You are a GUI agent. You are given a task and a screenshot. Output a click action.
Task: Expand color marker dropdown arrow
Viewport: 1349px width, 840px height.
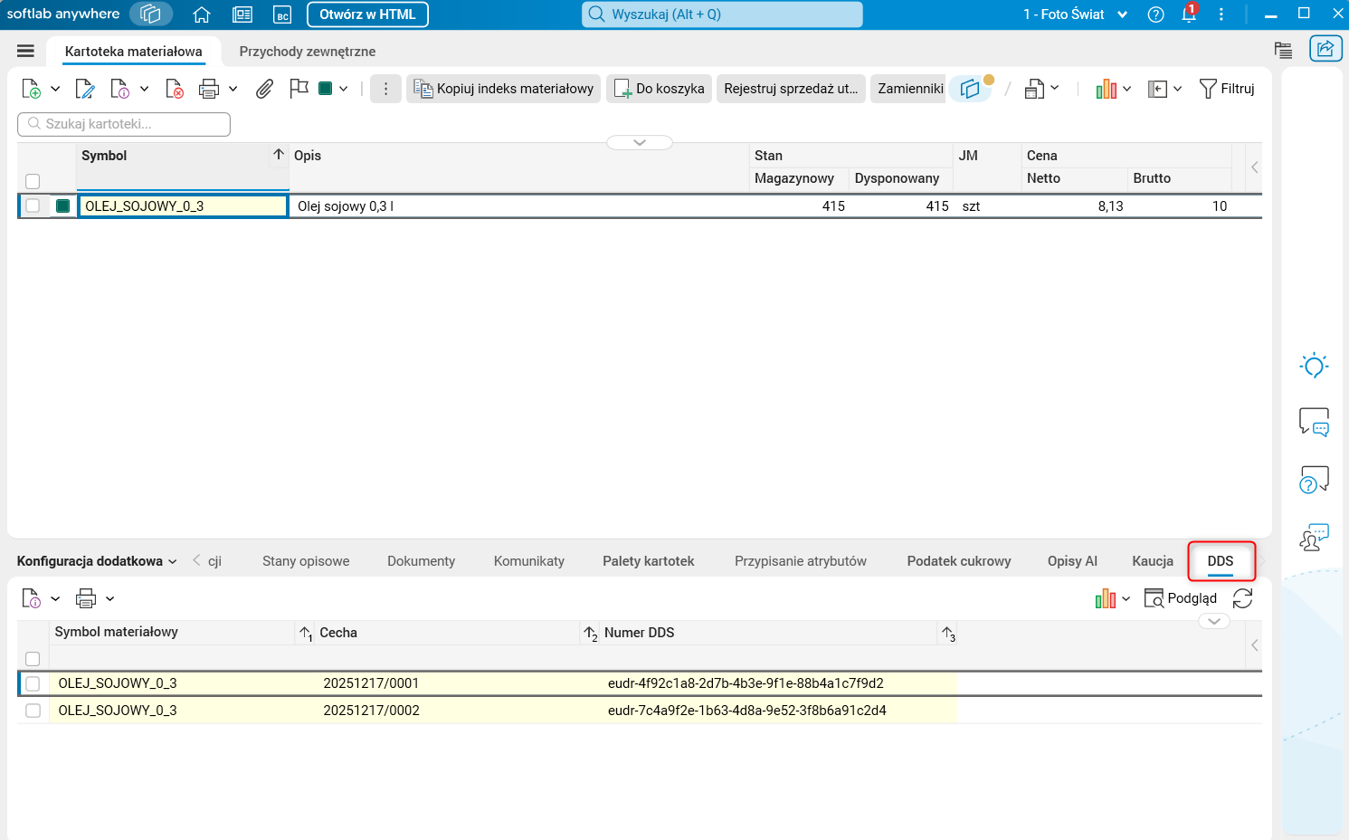coord(344,89)
